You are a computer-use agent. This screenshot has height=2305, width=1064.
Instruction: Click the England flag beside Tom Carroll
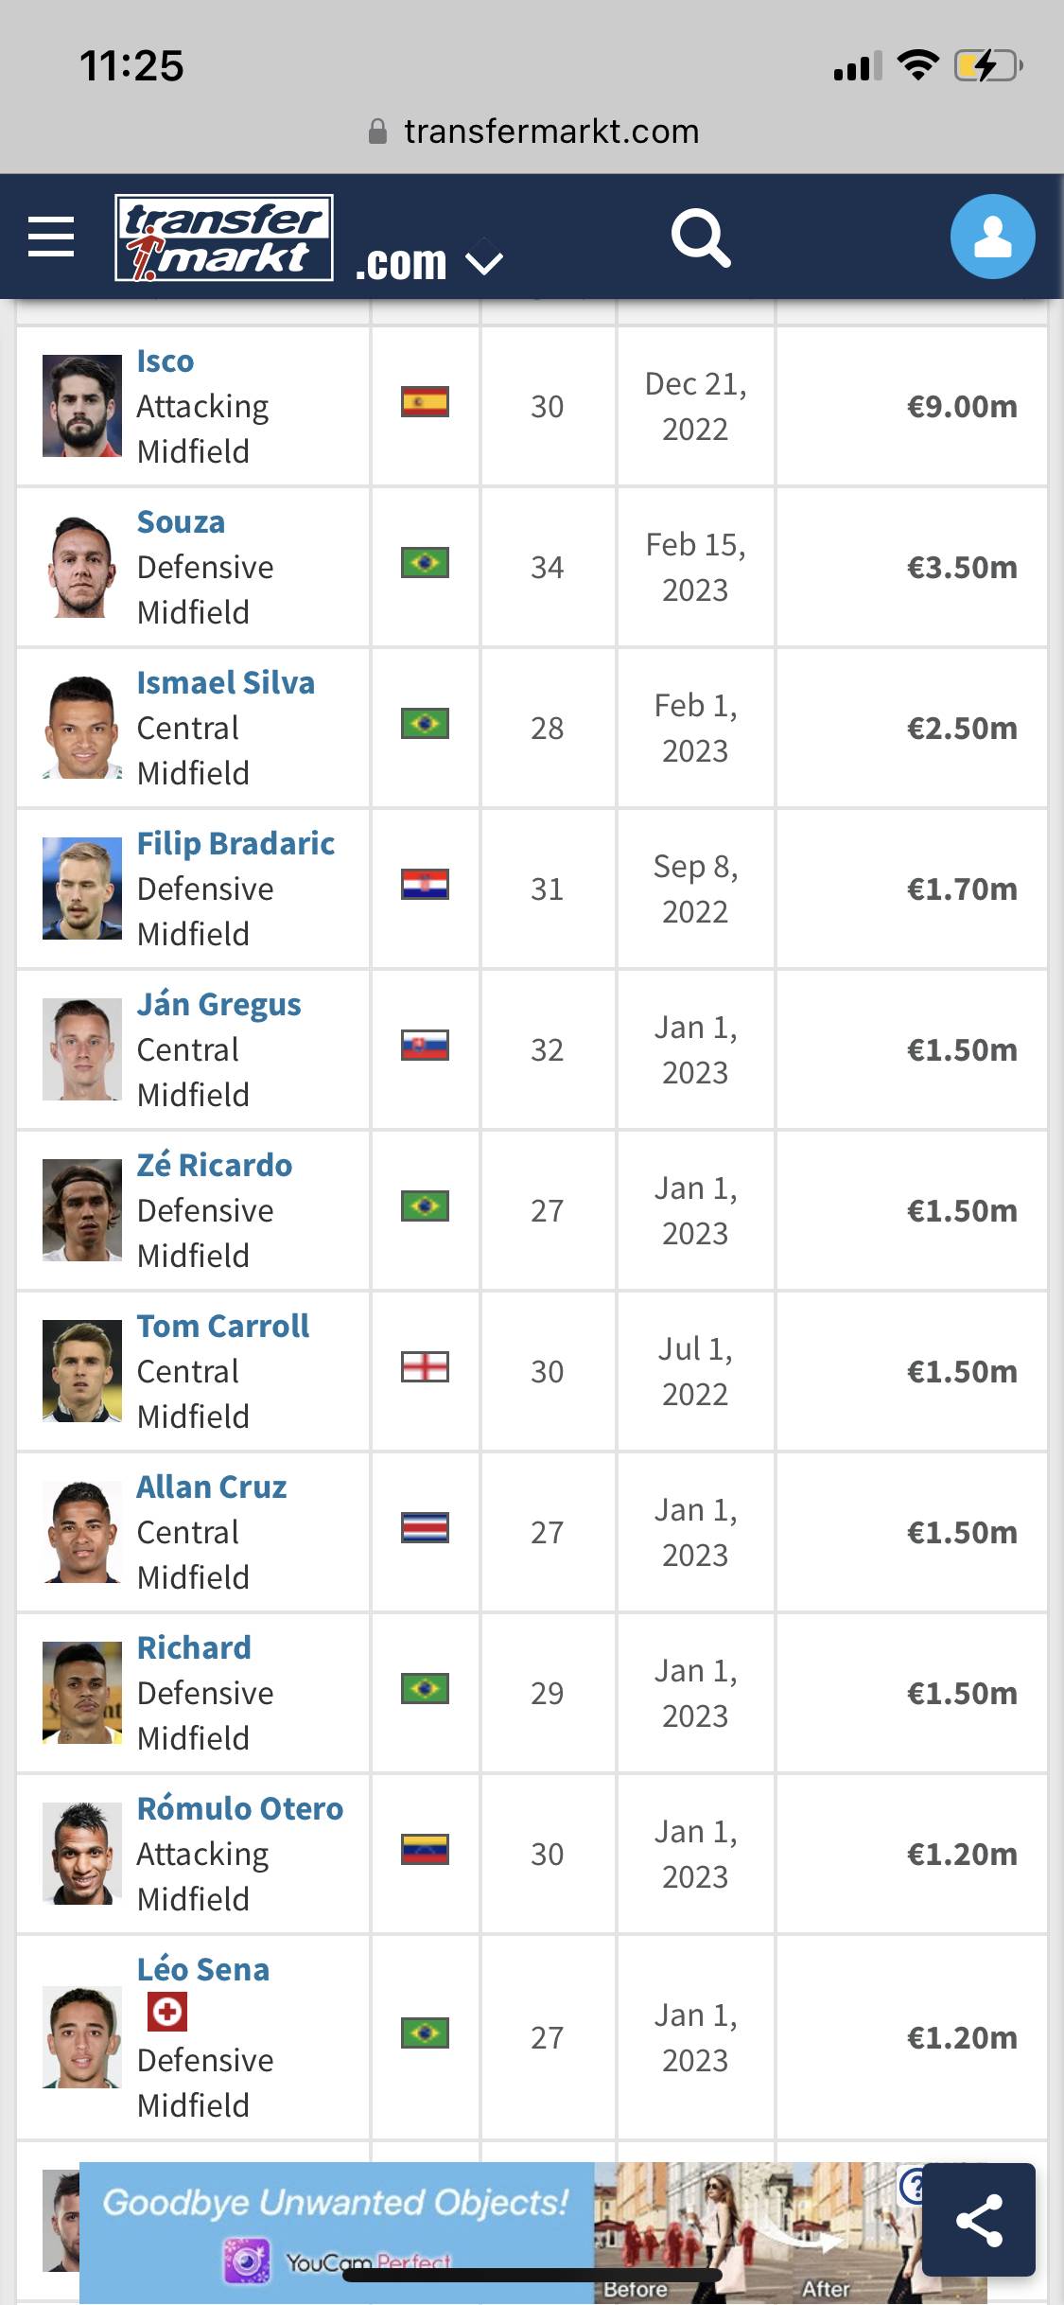(x=425, y=1367)
